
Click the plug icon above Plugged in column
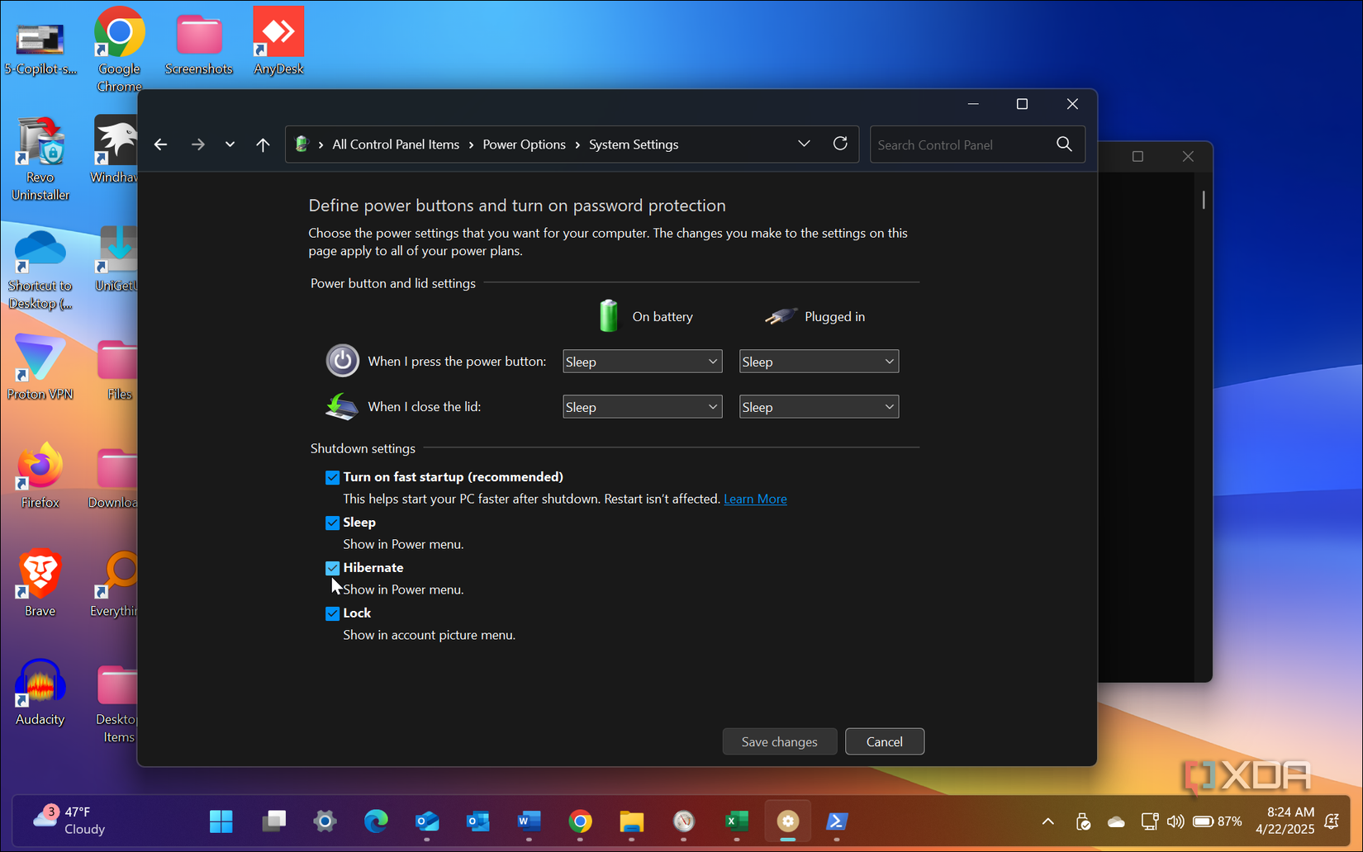pyautogui.click(x=779, y=315)
